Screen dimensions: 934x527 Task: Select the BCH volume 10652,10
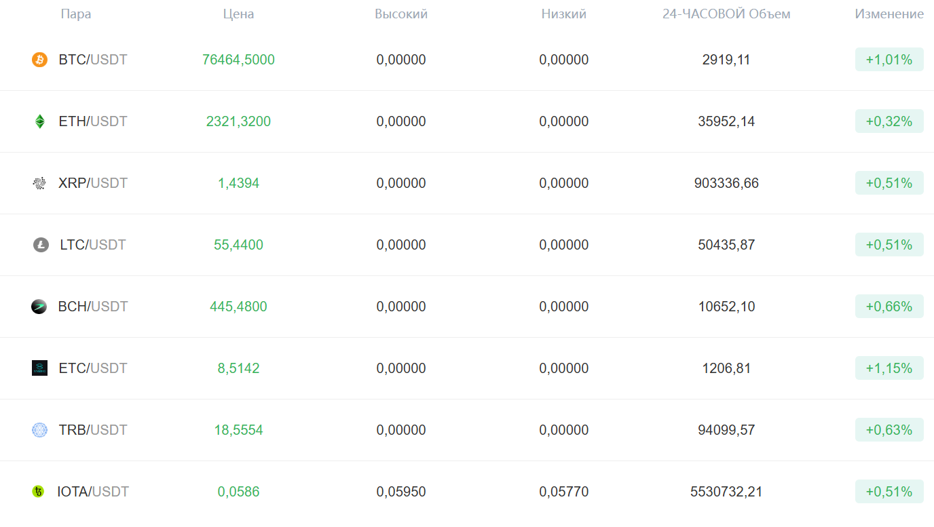pos(726,307)
